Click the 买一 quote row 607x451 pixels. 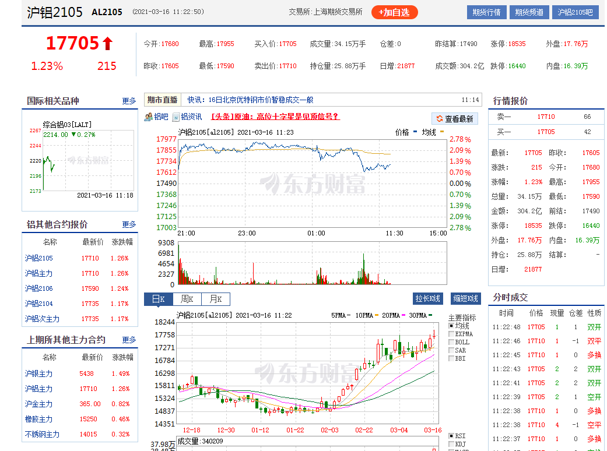(546, 132)
